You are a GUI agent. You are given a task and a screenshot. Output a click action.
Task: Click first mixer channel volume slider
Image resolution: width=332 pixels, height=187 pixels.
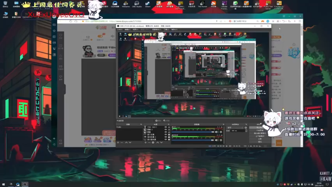[x=193, y=132]
